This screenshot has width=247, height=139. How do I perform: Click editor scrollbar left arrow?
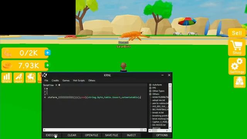point(45,130)
